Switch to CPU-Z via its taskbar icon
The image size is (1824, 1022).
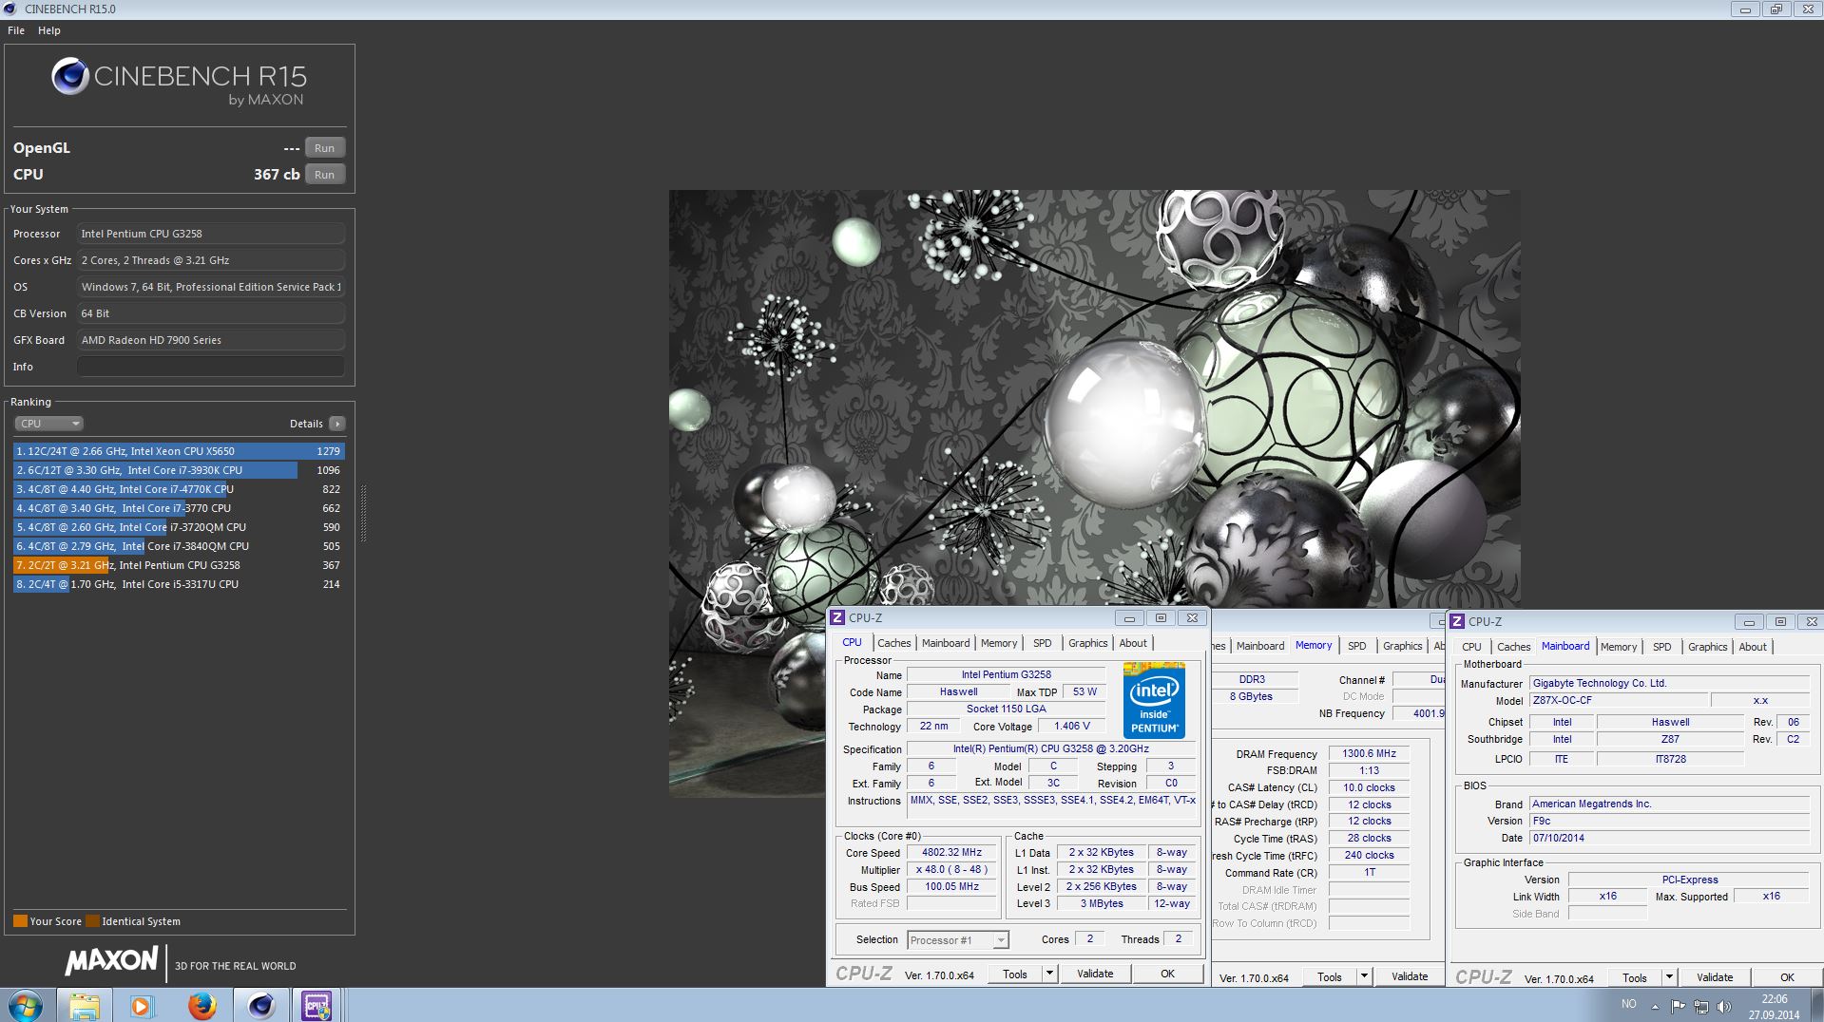coord(317,1005)
